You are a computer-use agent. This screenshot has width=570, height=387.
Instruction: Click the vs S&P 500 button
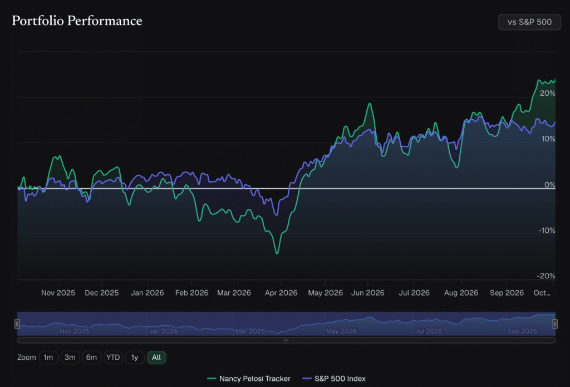529,22
